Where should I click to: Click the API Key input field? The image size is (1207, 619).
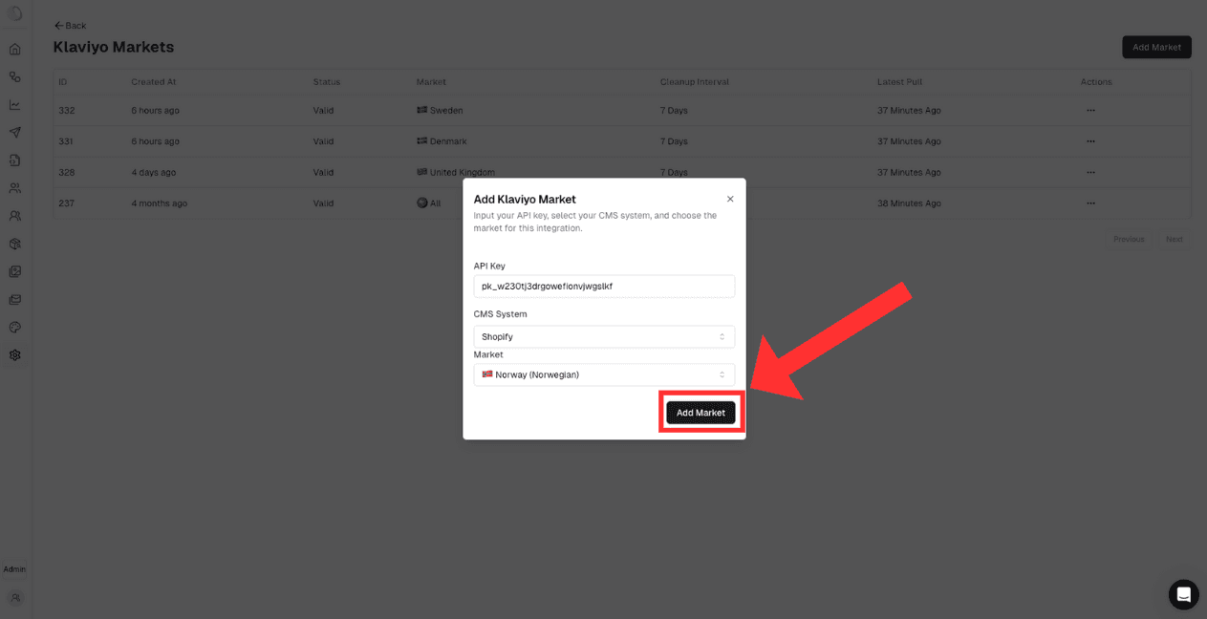[604, 286]
